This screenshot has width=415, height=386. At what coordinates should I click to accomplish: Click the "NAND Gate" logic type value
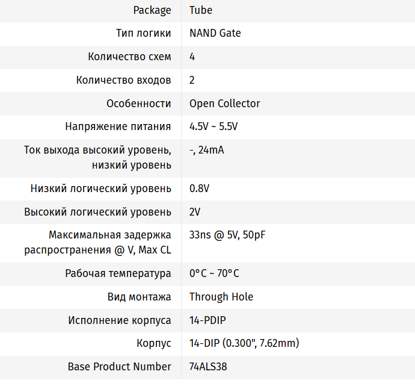pos(215,33)
